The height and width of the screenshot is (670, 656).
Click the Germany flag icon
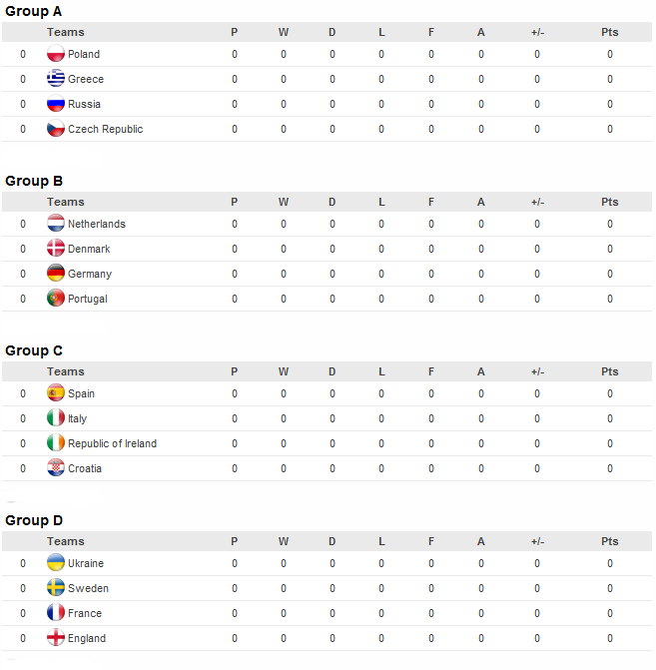coord(56,274)
